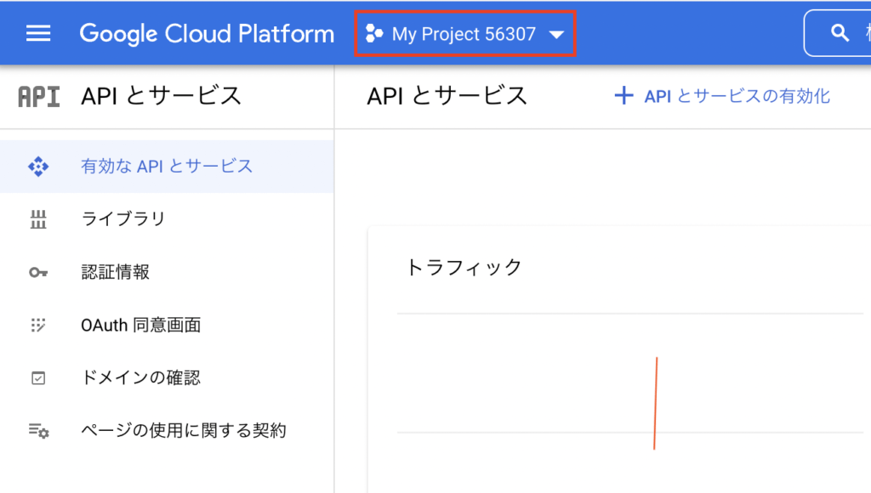Screen dimensions: 871x493
Task: Select 有効な API とサービス menu item
Action: [x=167, y=167]
